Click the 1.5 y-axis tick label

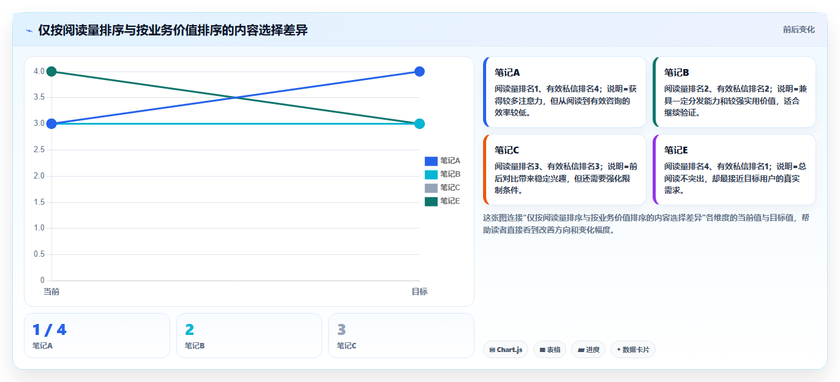(39, 202)
